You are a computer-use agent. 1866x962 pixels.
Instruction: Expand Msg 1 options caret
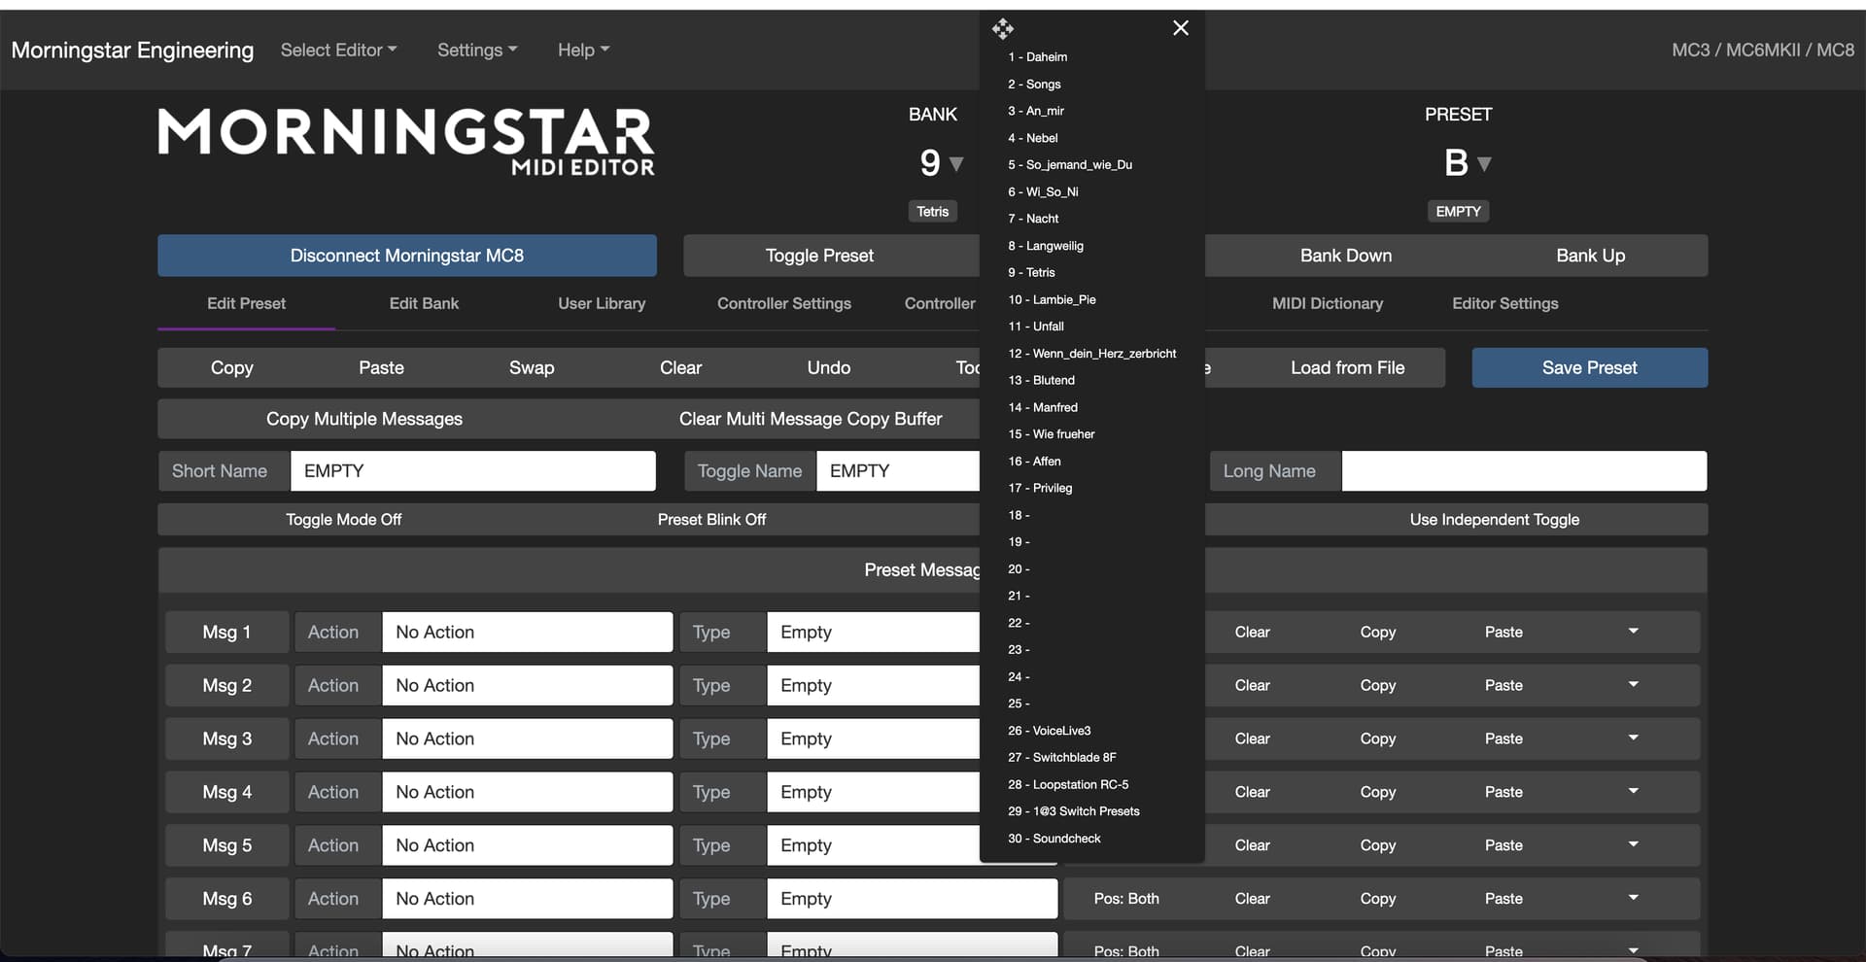[x=1634, y=632]
